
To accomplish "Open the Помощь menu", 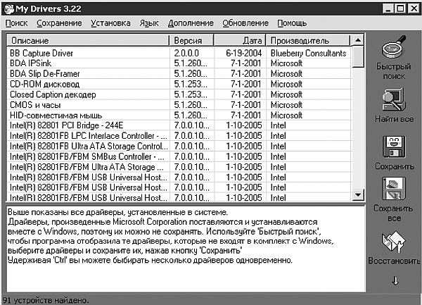I will pyautogui.click(x=292, y=23).
